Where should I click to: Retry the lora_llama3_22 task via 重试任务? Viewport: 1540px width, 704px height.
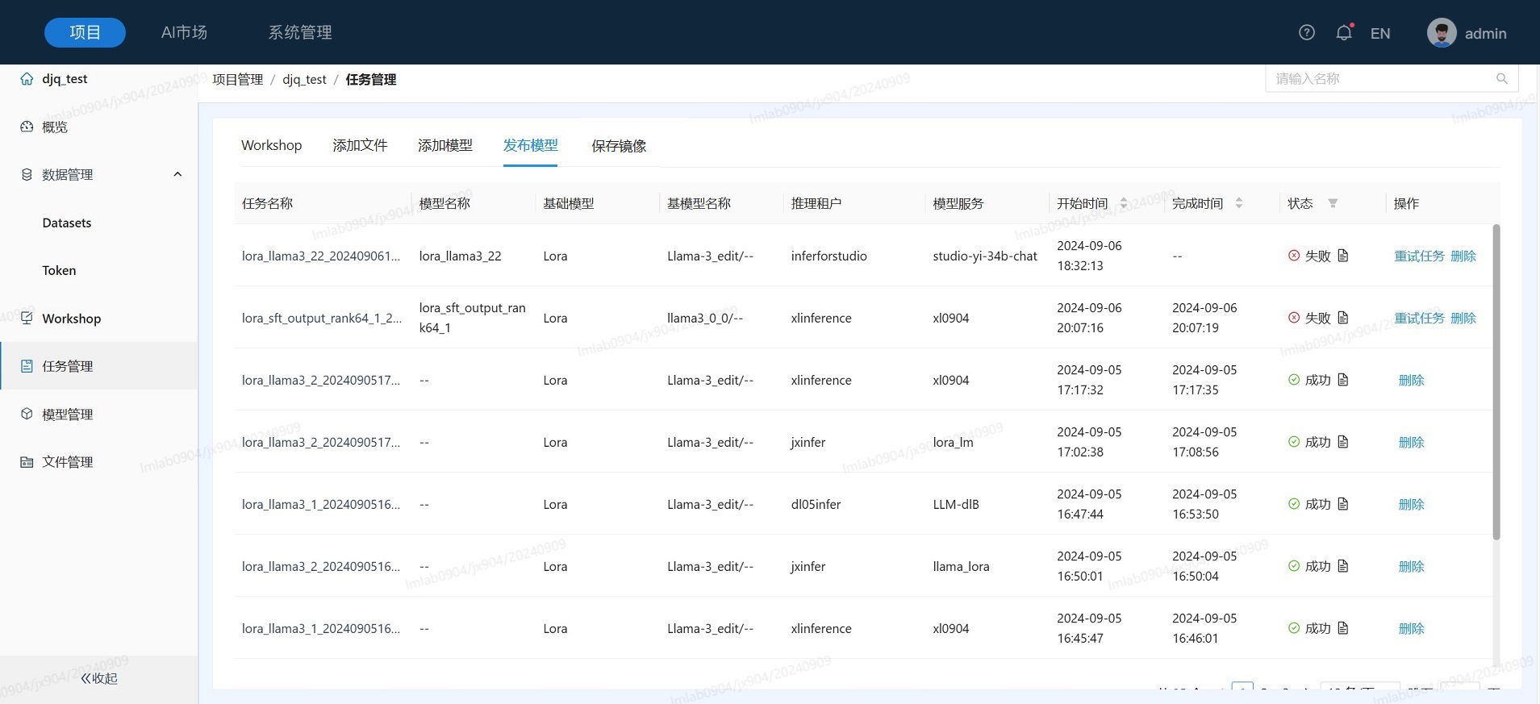click(x=1419, y=256)
